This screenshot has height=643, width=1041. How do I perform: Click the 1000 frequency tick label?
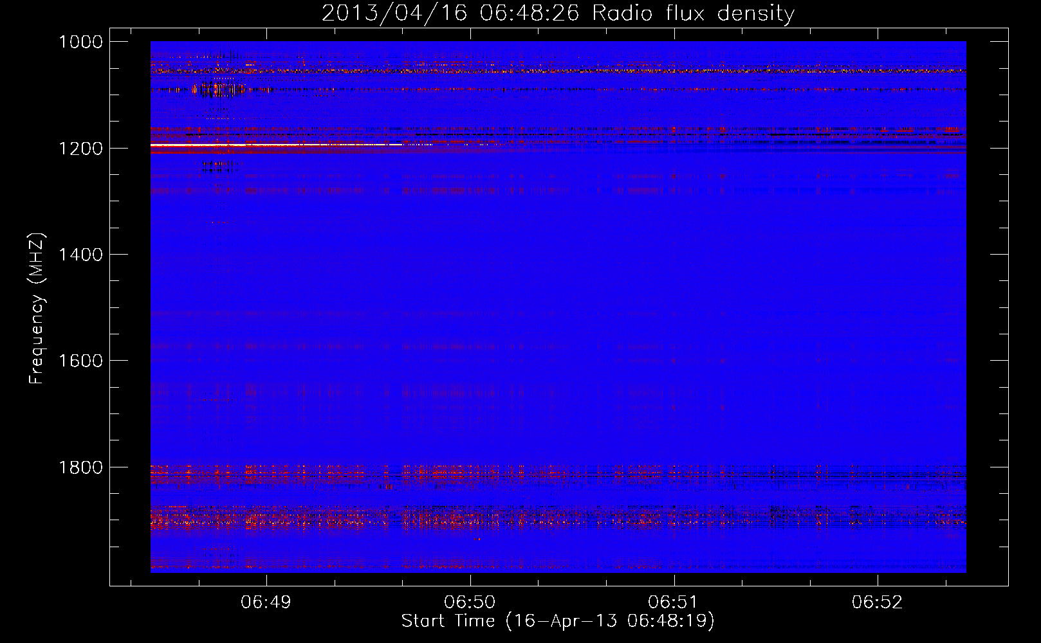click(x=80, y=42)
